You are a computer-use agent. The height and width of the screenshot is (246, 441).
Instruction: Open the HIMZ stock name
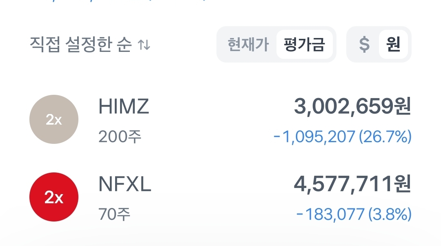124,107
